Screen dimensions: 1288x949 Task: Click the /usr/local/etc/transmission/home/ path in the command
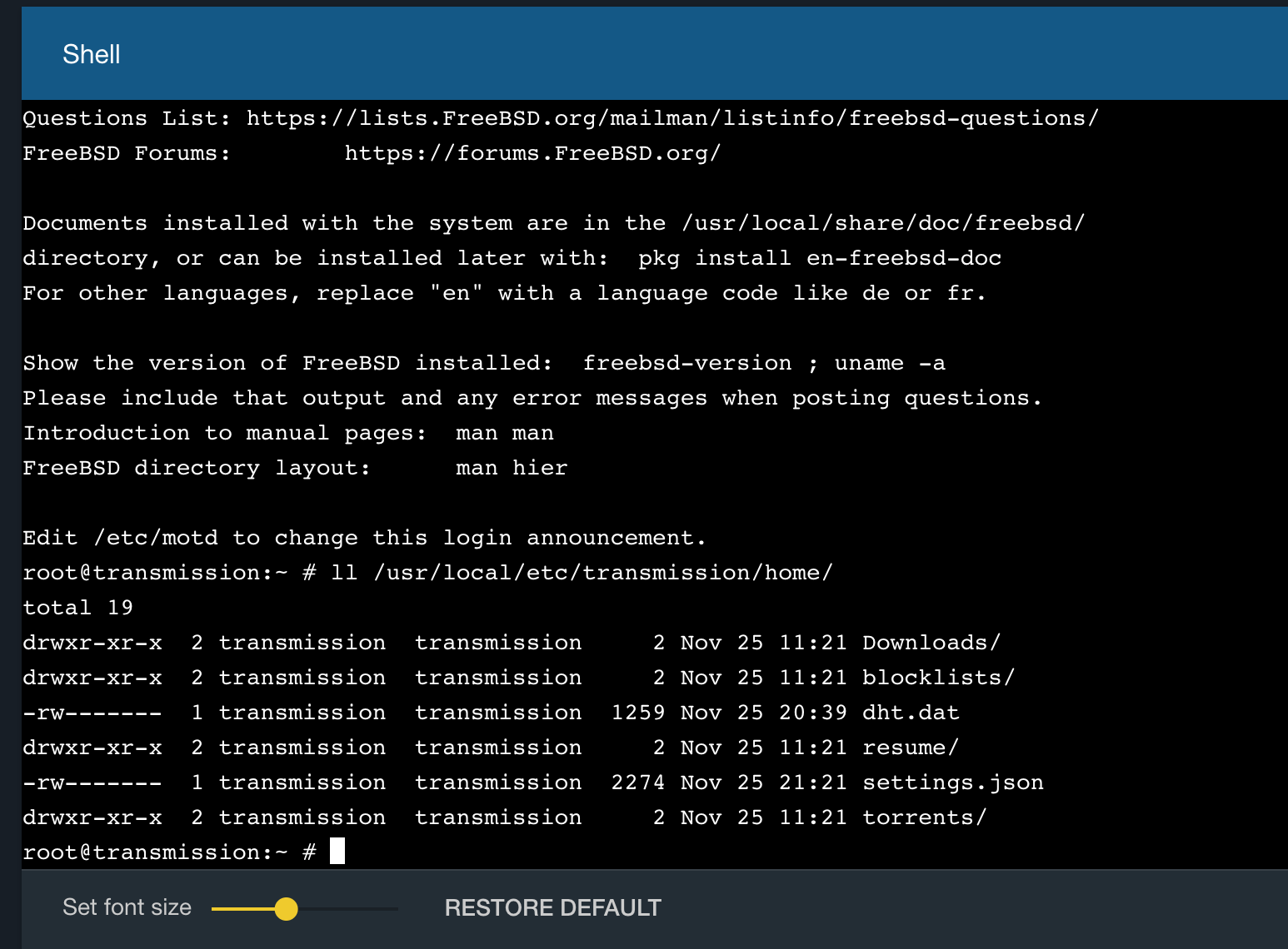[603, 573]
